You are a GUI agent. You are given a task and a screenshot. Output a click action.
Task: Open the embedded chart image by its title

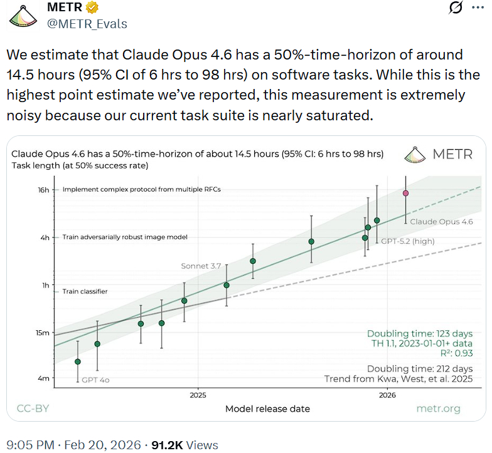[198, 154]
